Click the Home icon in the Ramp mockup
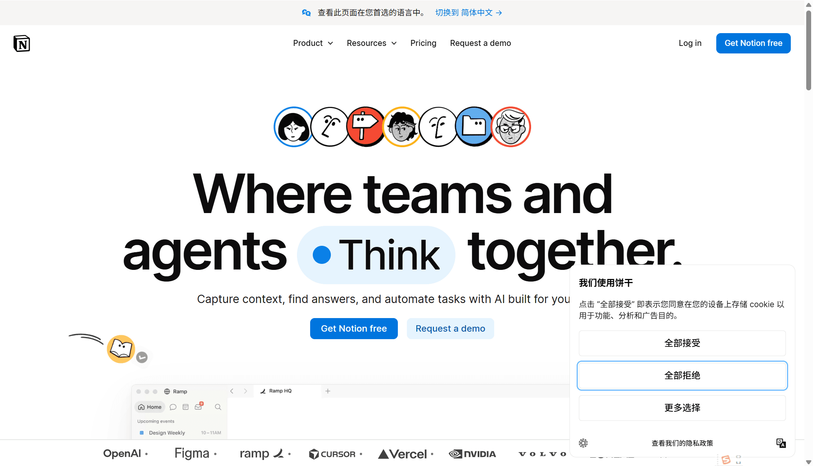This screenshot has height=466, width=813. (x=142, y=407)
